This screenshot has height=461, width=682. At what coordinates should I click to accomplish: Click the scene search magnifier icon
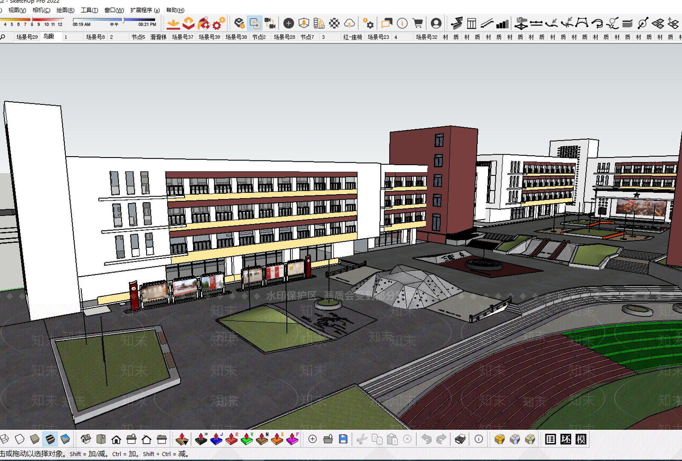pos(3,37)
